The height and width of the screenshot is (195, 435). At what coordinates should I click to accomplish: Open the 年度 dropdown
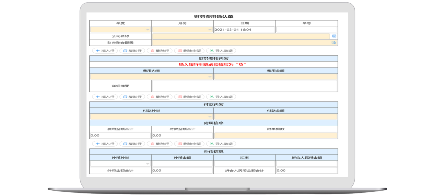click(x=120, y=30)
